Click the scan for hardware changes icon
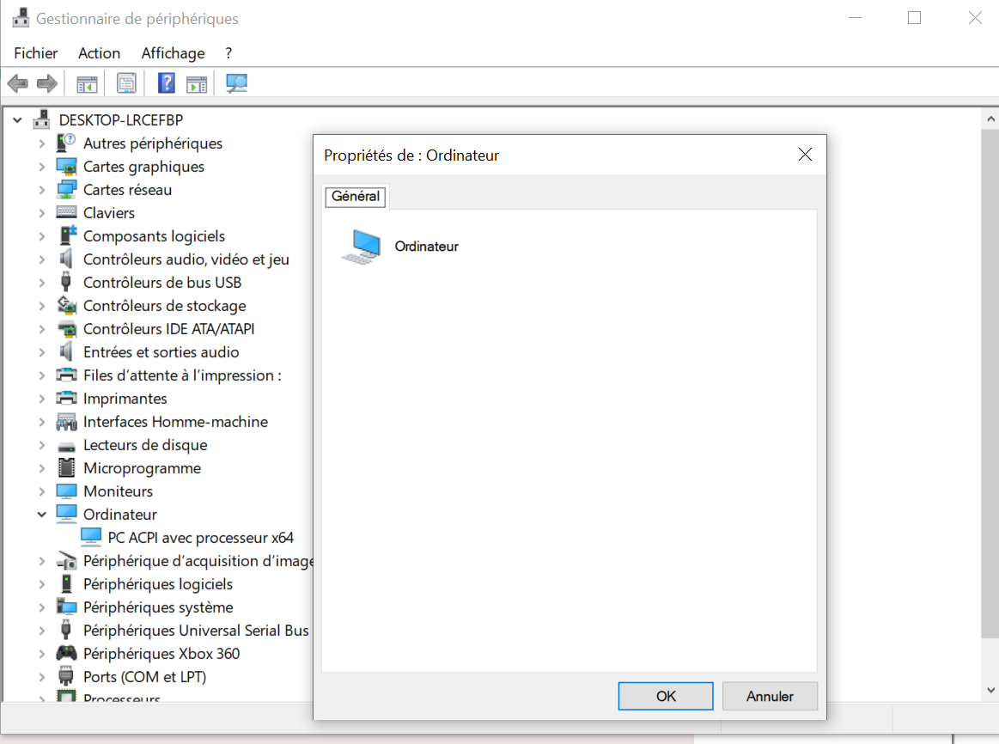The width and height of the screenshot is (999, 744). pyautogui.click(x=236, y=83)
